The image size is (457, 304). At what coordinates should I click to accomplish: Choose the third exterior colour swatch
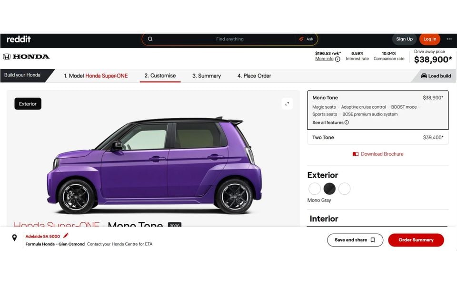point(344,189)
